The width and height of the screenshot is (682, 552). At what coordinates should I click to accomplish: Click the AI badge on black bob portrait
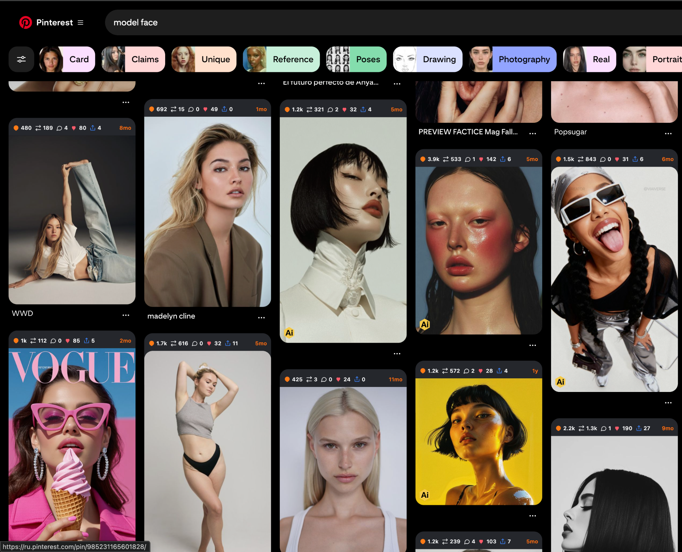[289, 333]
